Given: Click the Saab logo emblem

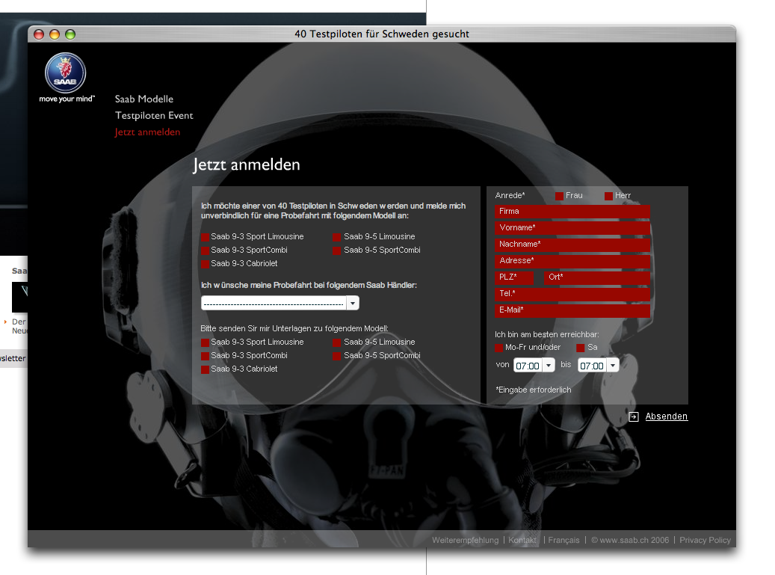Looking at the screenshot, I should (x=66, y=73).
